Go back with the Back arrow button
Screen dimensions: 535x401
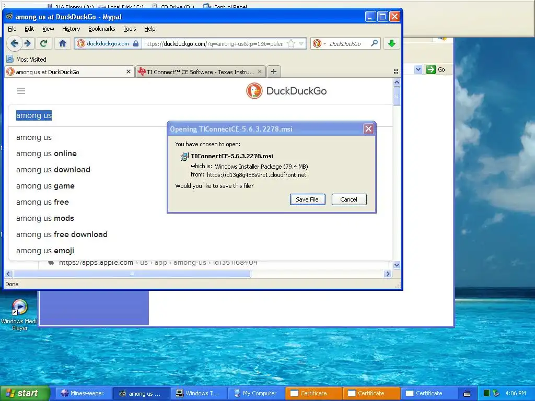[14, 43]
